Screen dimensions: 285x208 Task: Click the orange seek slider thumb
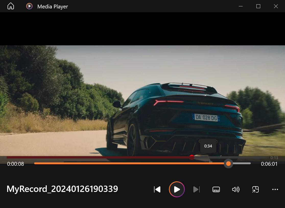pyautogui.click(x=228, y=163)
